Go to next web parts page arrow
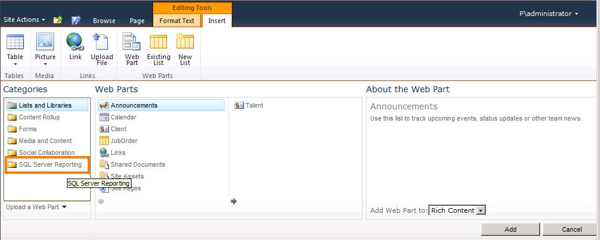This screenshot has height=240, width=600. pos(234,202)
